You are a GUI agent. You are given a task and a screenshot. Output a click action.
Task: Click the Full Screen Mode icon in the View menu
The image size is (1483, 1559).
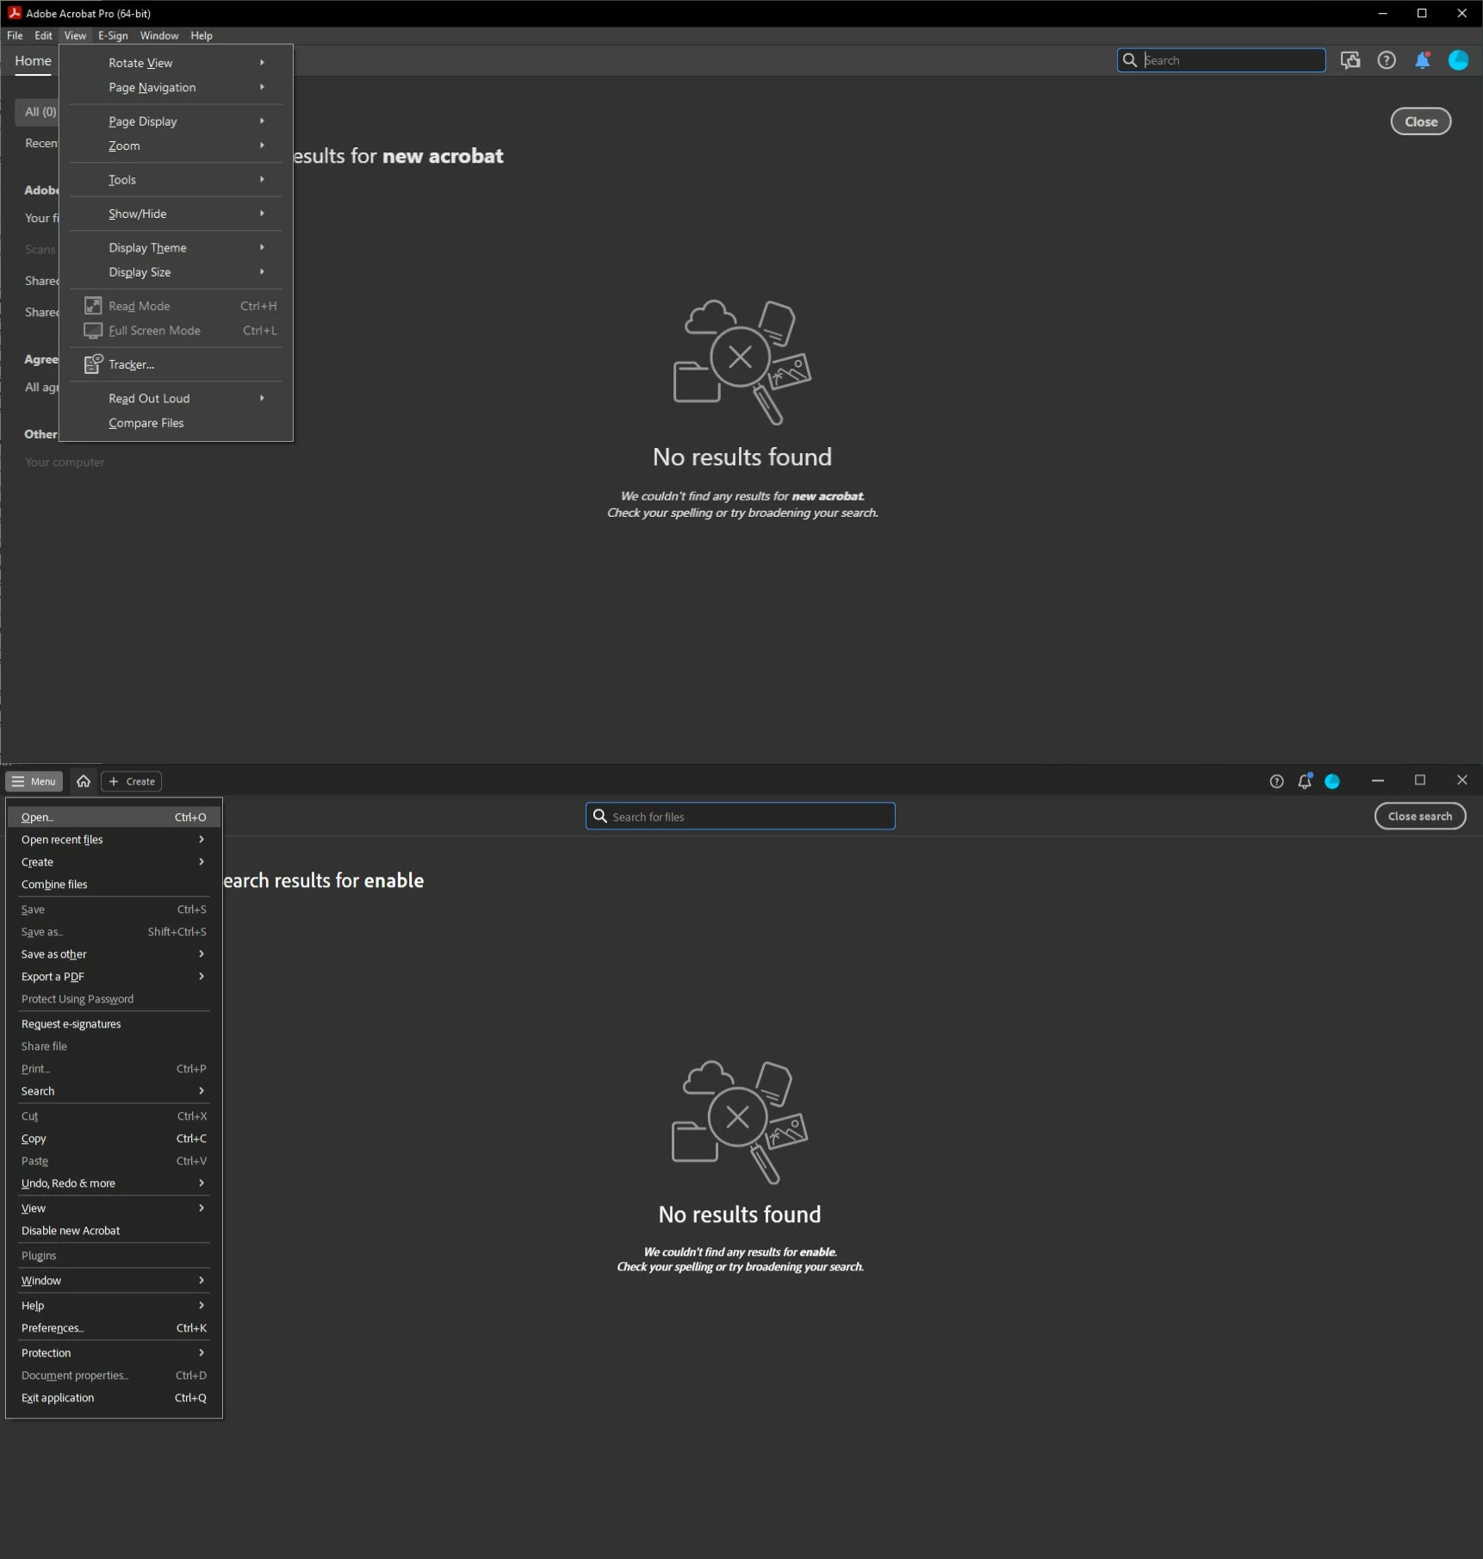click(93, 331)
